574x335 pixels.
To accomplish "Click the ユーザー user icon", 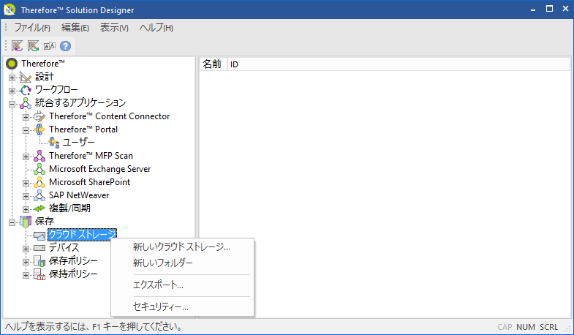I will click(x=54, y=143).
